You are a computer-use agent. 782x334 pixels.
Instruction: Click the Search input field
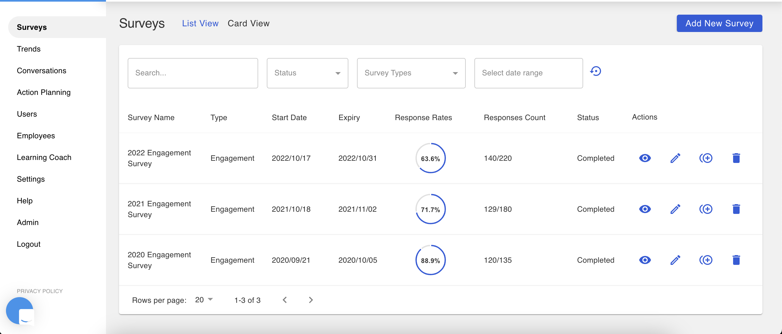(x=193, y=73)
